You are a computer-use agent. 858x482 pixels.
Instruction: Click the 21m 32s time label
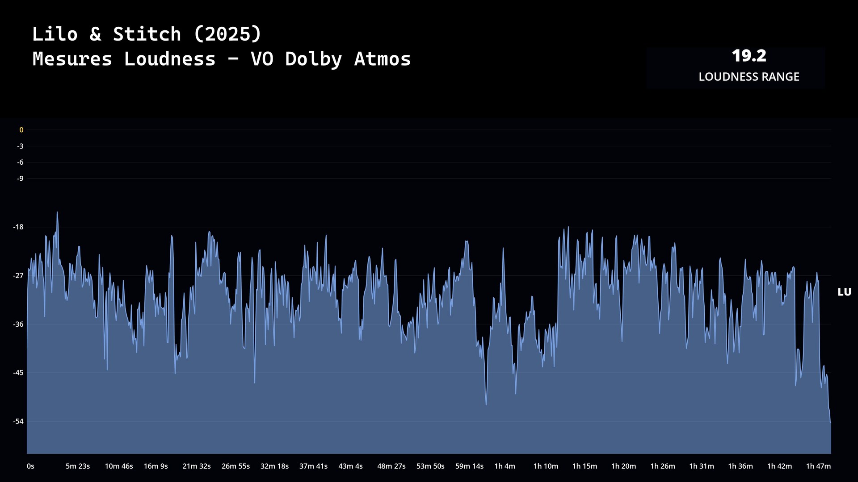coord(197,466)
